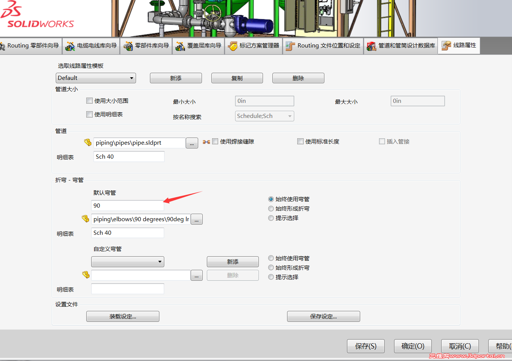Open the Default route template dropdown
This screenshot has width=512, height=361.
pos(96,78)
